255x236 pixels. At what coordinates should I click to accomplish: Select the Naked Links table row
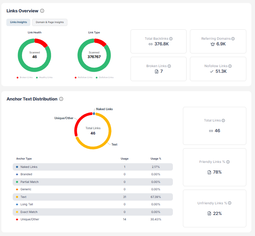(x=93, y=167)
